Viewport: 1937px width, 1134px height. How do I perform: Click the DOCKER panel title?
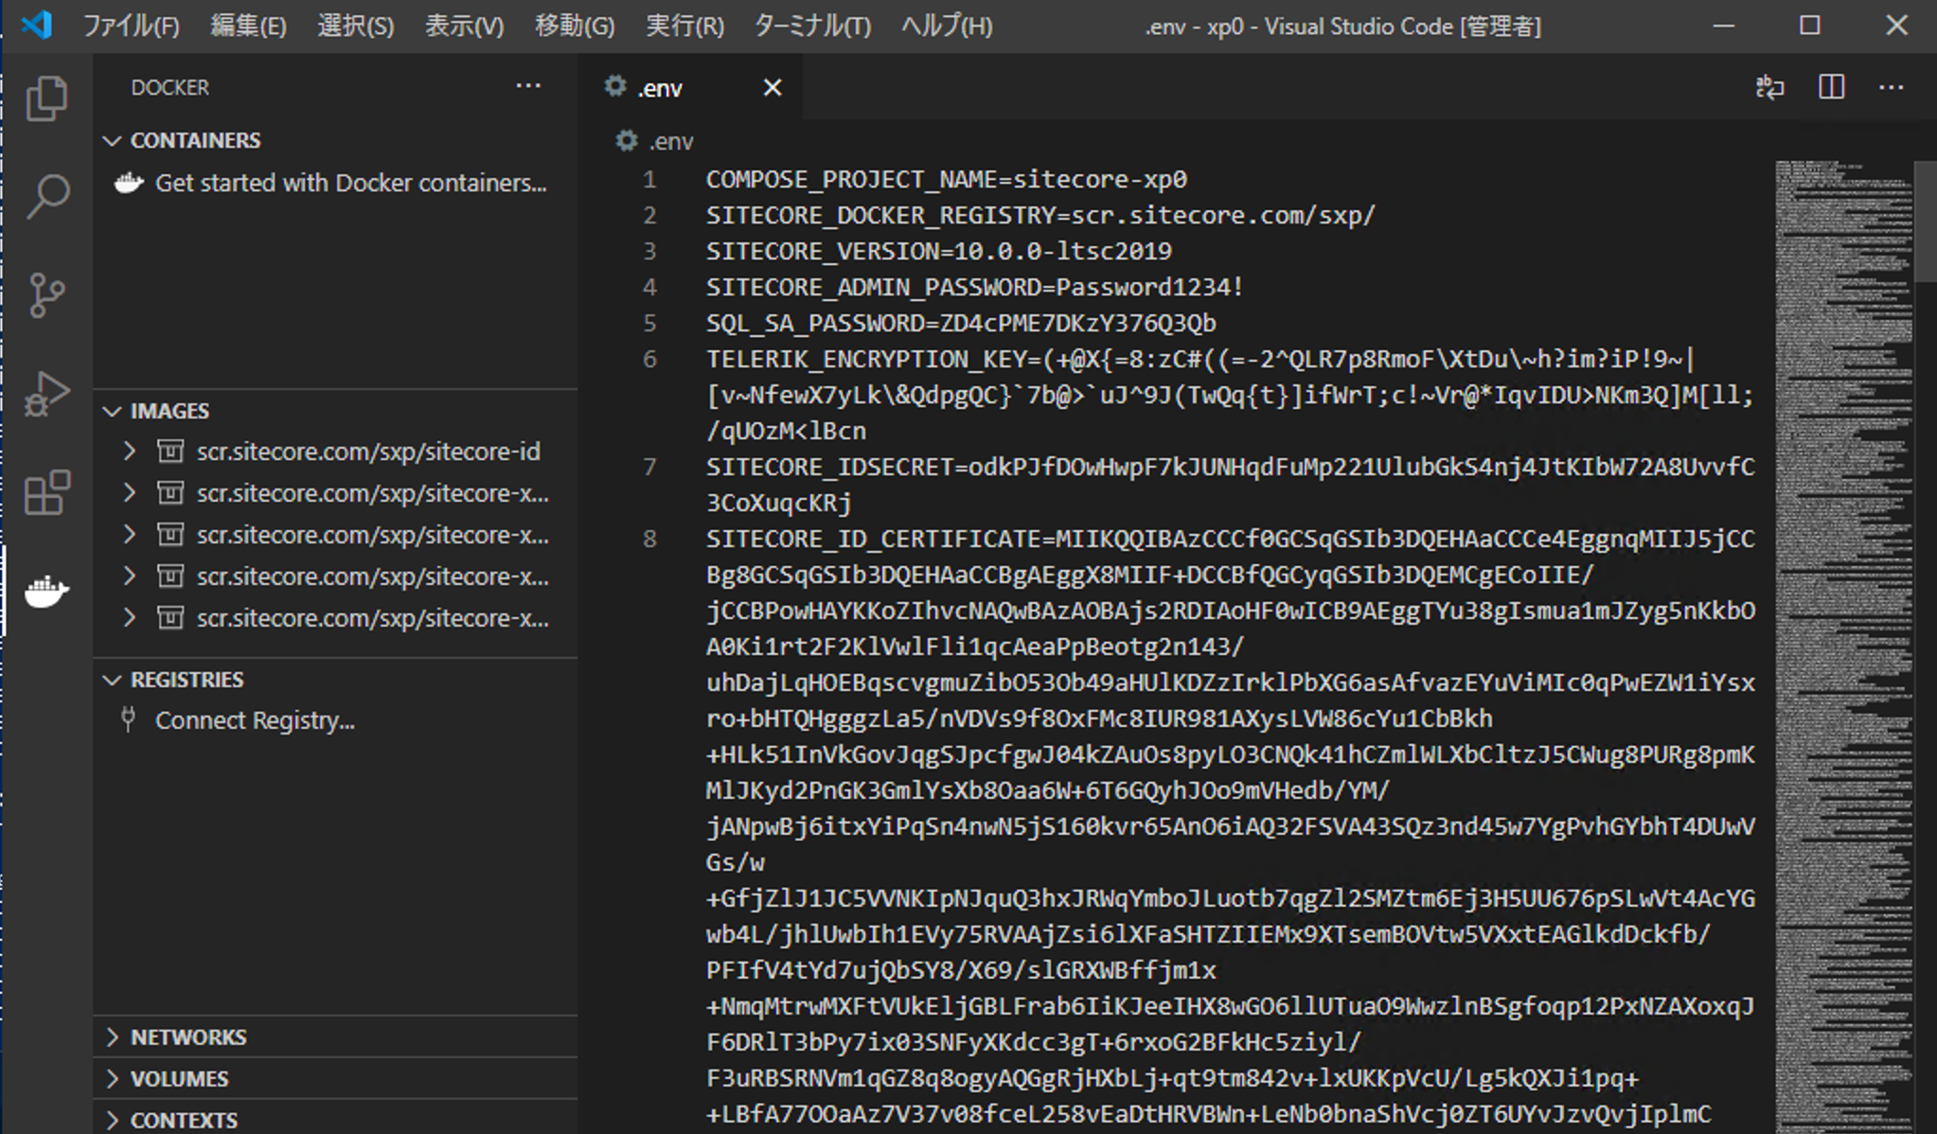tap(169, 87)
